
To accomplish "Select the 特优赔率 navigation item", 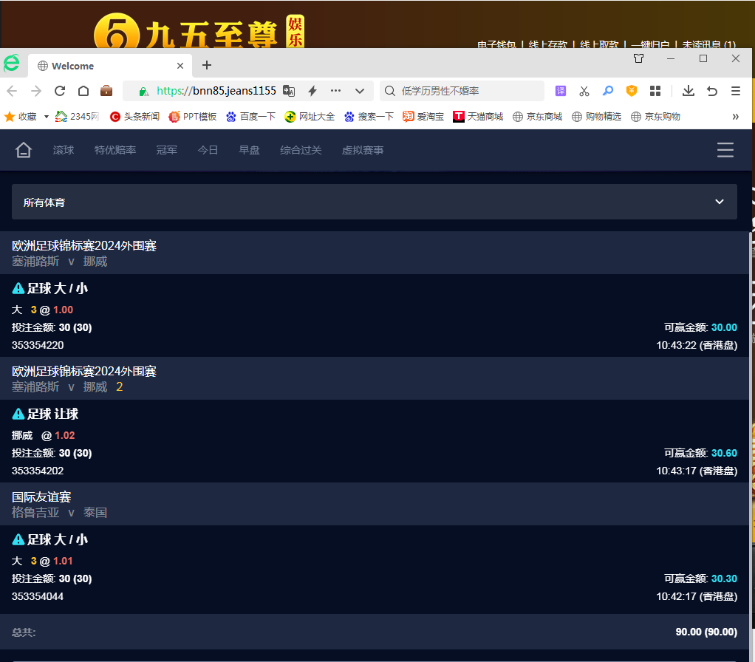I will point(115,150).
